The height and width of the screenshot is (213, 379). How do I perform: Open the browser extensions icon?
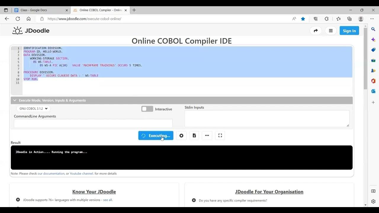point(327,19)
